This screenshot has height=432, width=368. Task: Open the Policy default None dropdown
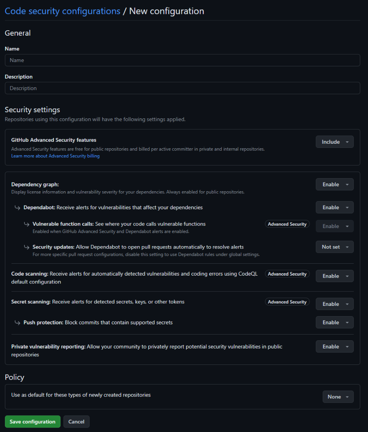tap(338, 397)
